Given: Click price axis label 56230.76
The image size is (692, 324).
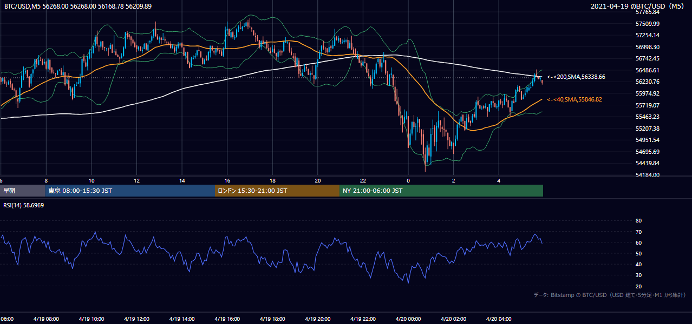Looking at the screenshot, I should click(648, 82).
